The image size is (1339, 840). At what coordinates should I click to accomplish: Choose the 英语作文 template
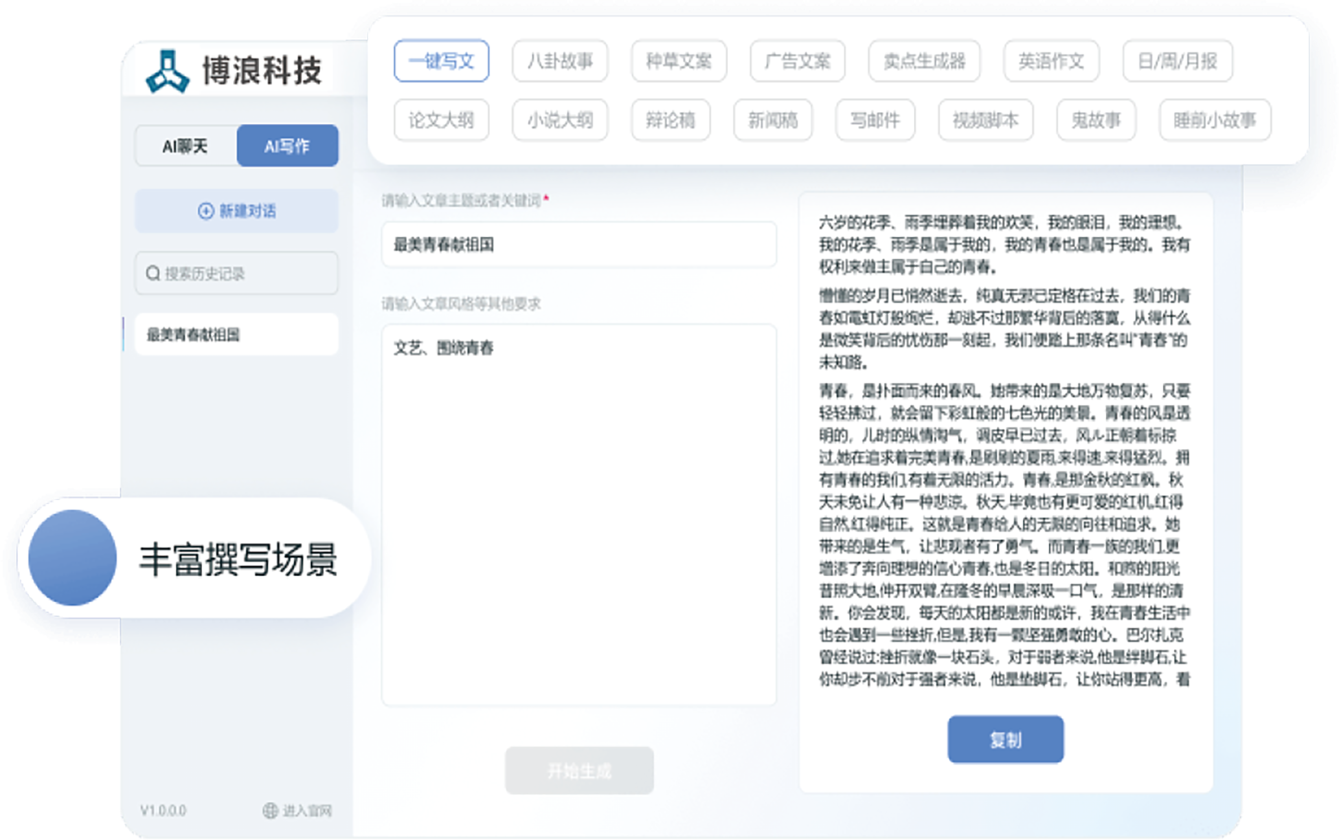click(1051, 61)
